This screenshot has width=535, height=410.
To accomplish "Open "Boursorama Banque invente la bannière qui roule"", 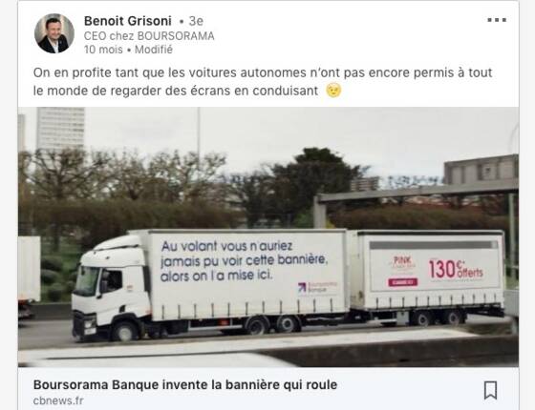I will tap(185, 385).
